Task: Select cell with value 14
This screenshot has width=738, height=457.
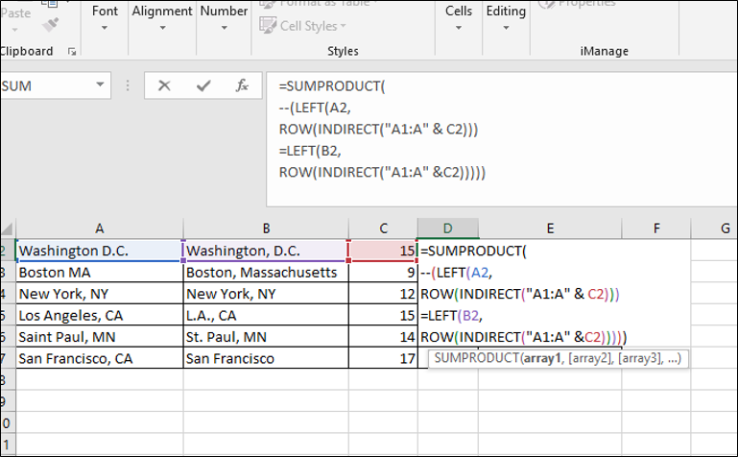Action: pyautogui.click(x=383, y=337)
